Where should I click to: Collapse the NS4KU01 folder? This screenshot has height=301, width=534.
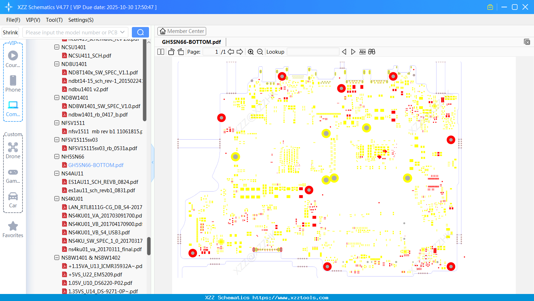tap(57, 199)
